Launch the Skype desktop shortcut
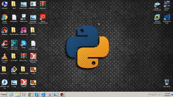The height and width of the screenshot is (97, 173). coord(24,44)
